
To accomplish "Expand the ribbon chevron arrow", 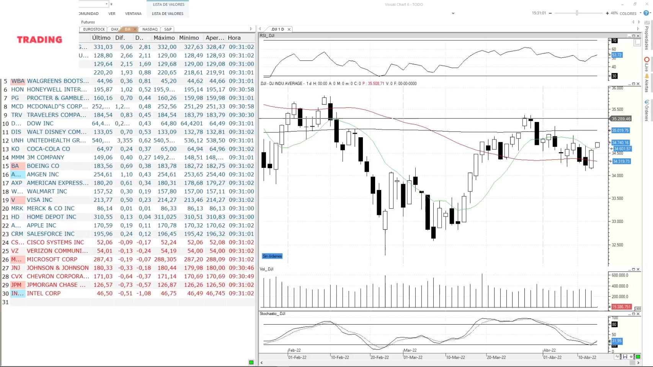I will 453,13.
